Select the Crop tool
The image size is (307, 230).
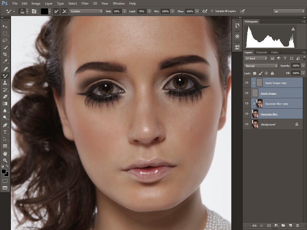coord(5,54)
